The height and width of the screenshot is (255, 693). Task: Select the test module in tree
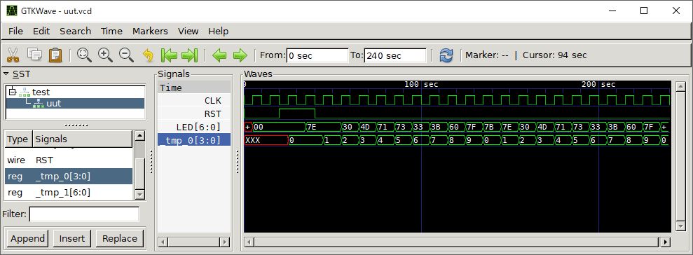[41, 92]
